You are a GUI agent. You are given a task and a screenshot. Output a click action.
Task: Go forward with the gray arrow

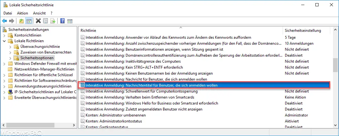pyautogui.click(x=12, y=21)
